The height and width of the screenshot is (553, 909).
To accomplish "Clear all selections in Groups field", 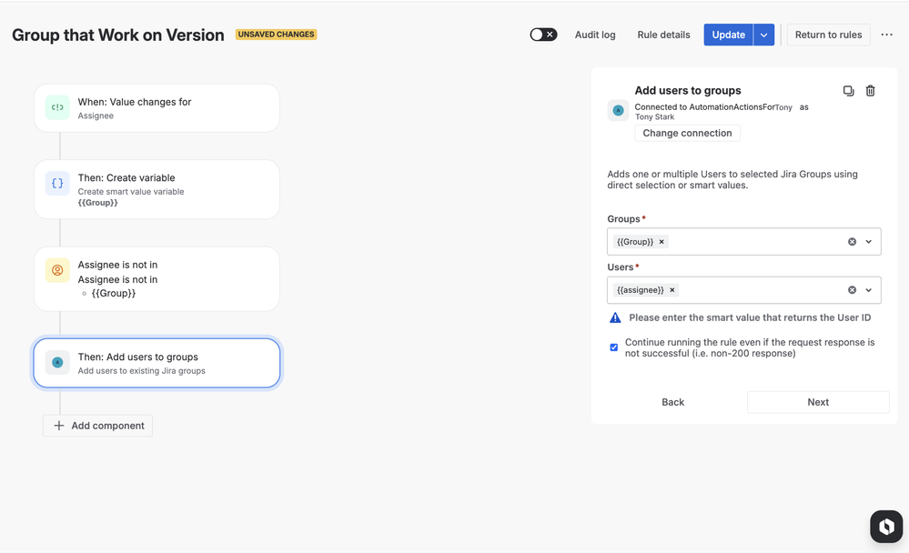I will 852,242.
